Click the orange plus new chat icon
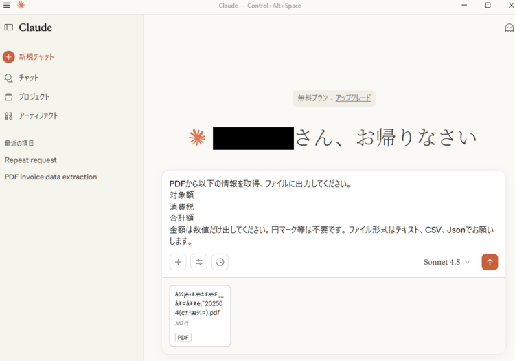Screen dimensions: 515x361 tap(9, 57)
